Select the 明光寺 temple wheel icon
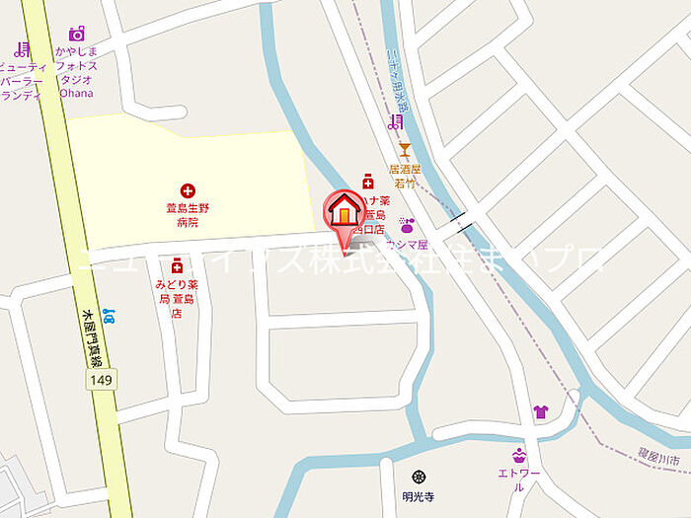 pos(419,477)
